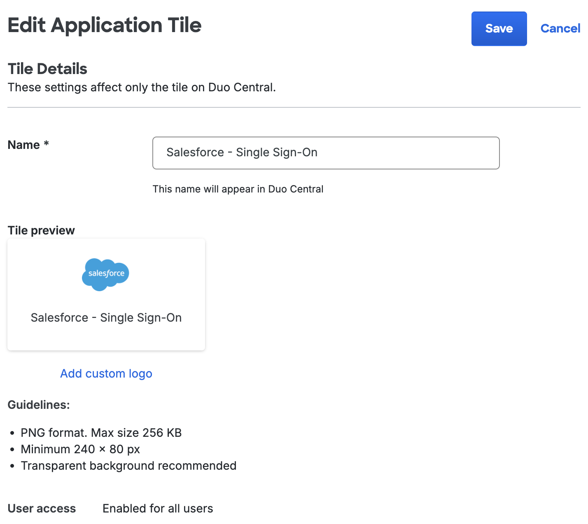588x524 pixels.
Task: Click Cancel to discard edits
Action: (x=560, y=28)
